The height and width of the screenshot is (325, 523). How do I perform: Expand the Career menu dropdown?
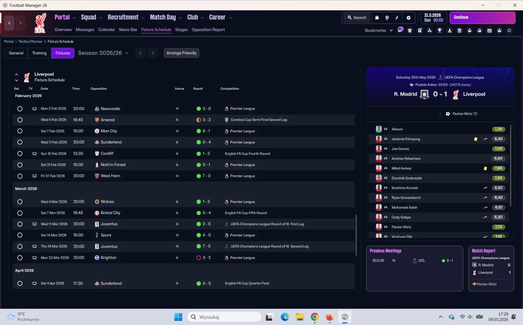(x=230, y=18)
